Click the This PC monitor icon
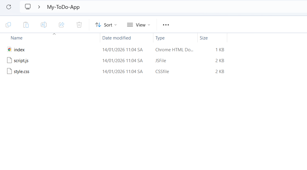This screenshot has height=170, width=307. coord(28,7)
